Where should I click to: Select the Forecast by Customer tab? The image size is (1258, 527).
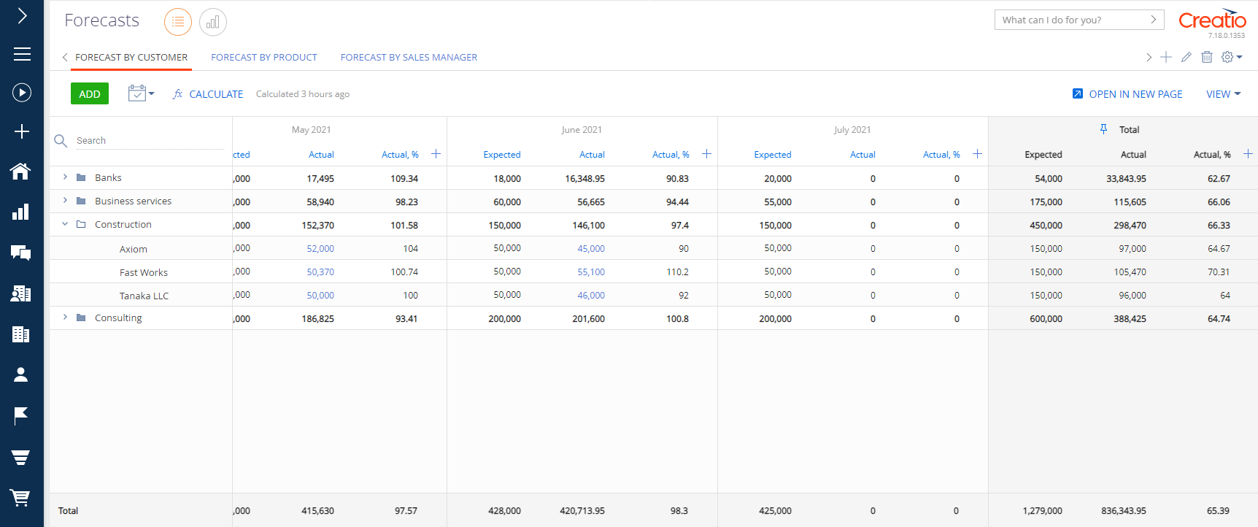pyautogui.click(x=131, y=57)
